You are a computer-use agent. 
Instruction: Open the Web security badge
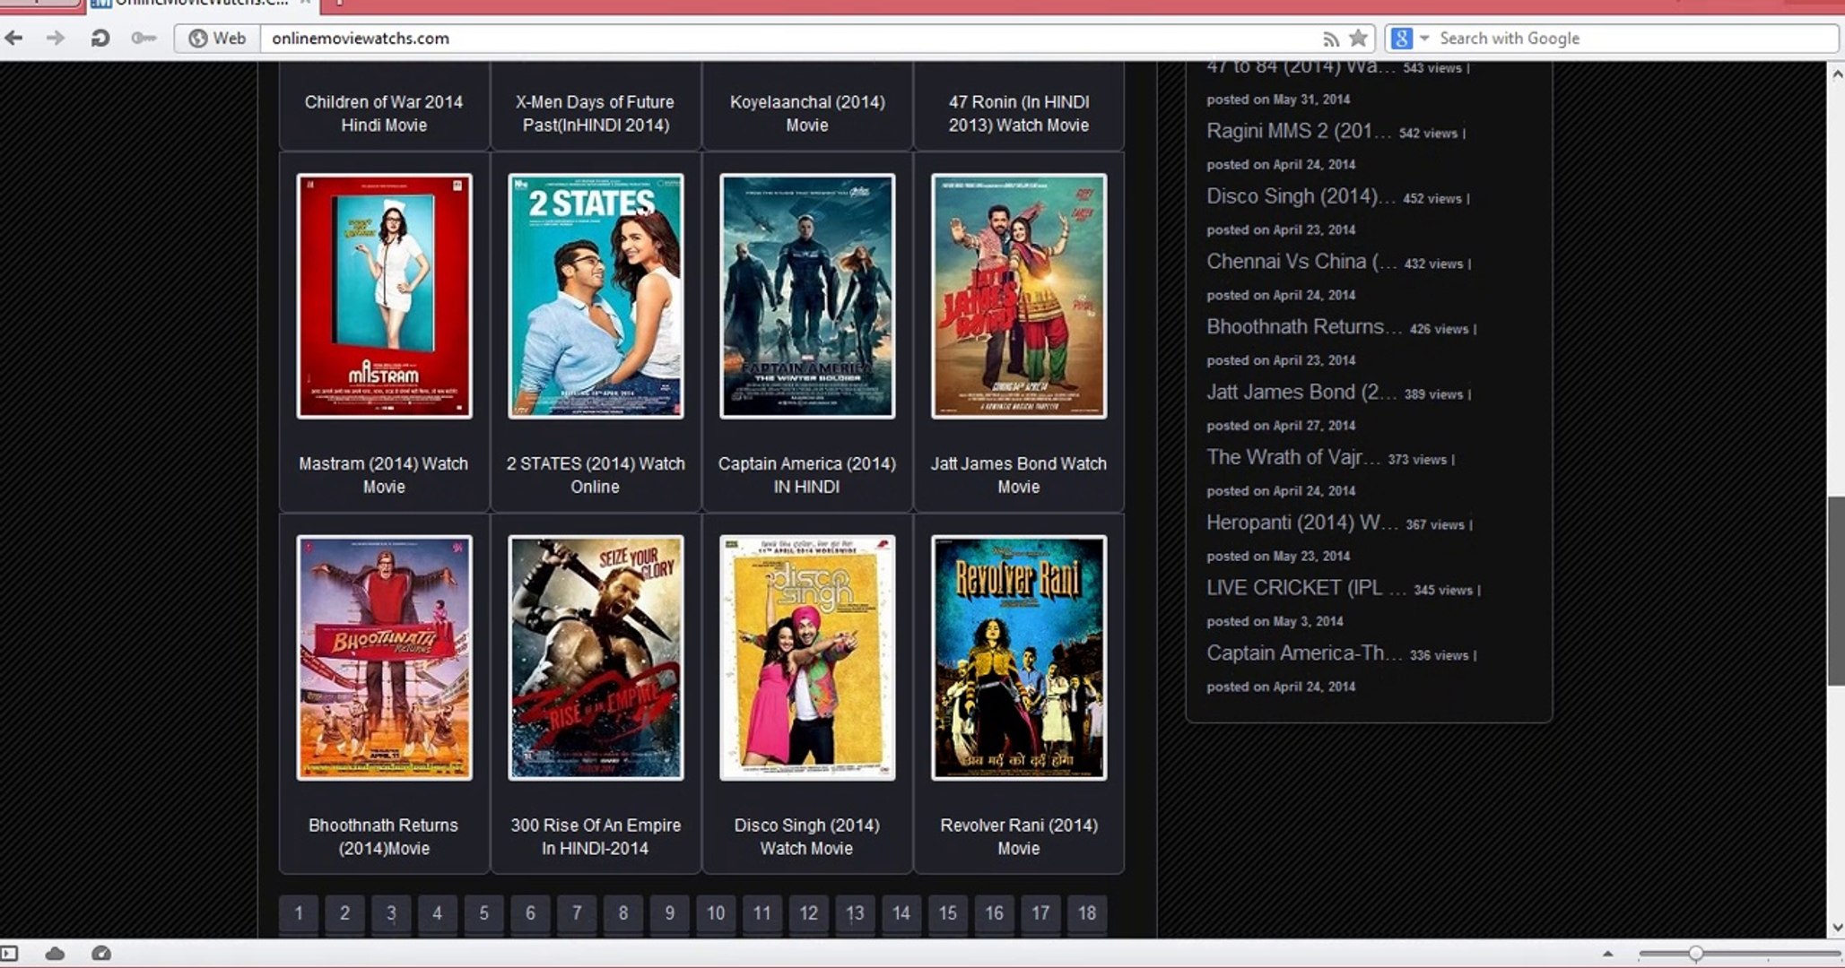coord(217,38)
